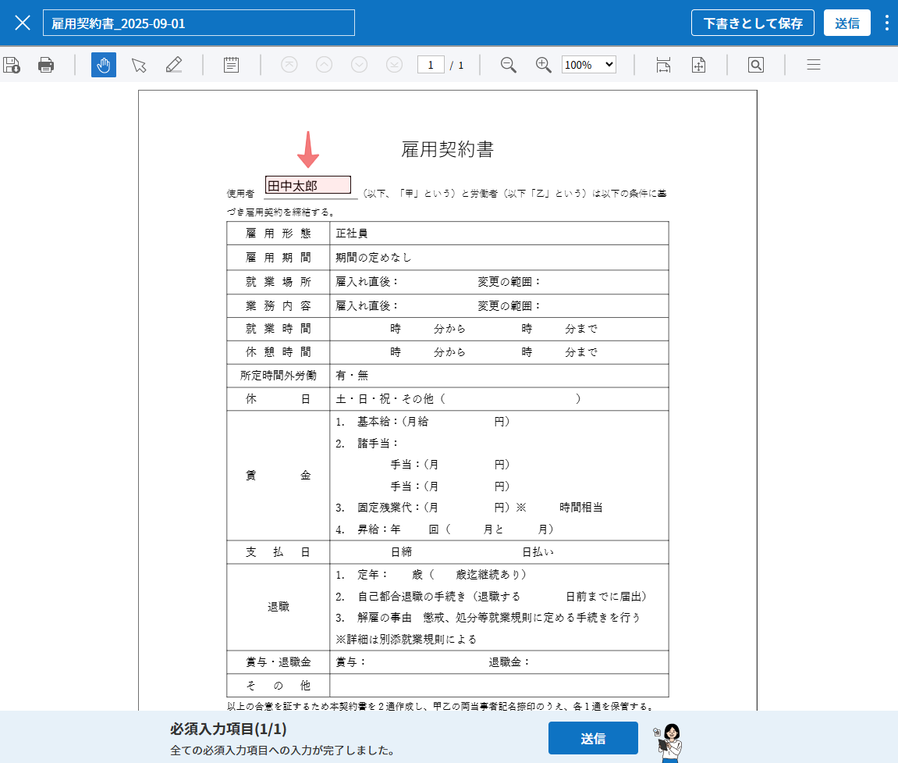Click the fit-to-width icon
Viewport: 898px width, 763px height.
[x=663, y=65]
